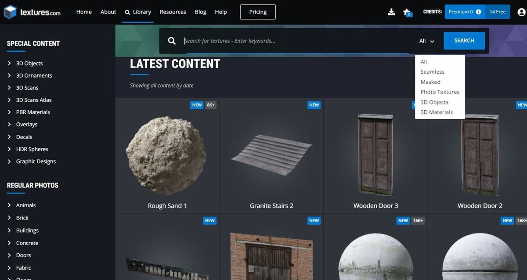Open the downloads icon in header
Screen dimensions: 527x280
tap(391, 12)
